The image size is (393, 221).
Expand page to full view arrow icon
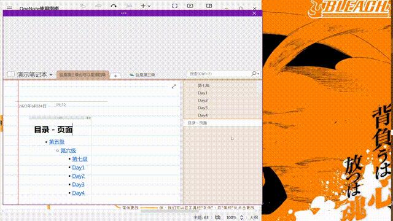(174, 87)
